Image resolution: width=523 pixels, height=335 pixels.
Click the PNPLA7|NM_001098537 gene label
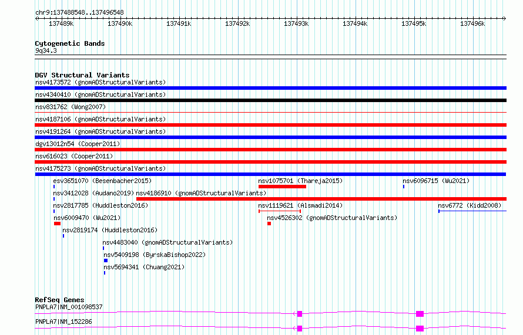pos(69,307)
